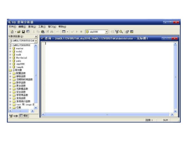The height and width of the screenshot is (146, 186).
Task: Click the Show Results Pane icon
Action: tap(132, 32)
